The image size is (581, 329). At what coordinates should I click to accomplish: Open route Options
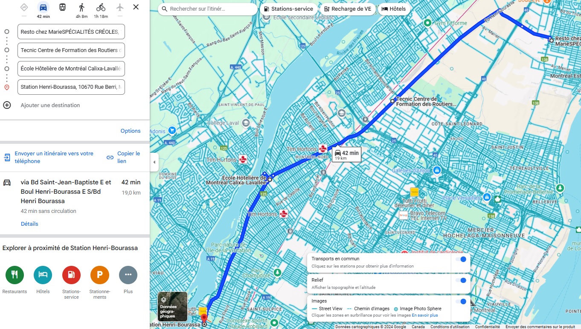pos(131,131)
